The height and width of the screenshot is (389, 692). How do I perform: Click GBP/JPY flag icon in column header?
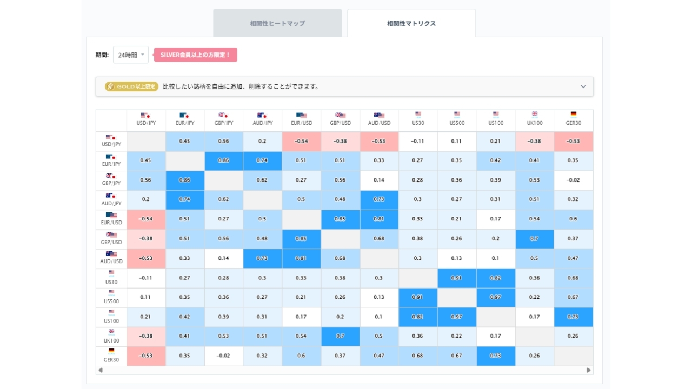(223, 115)
